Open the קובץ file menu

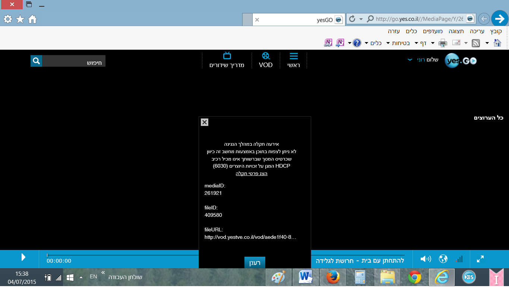pyautogui.click(x=496, y=31)
